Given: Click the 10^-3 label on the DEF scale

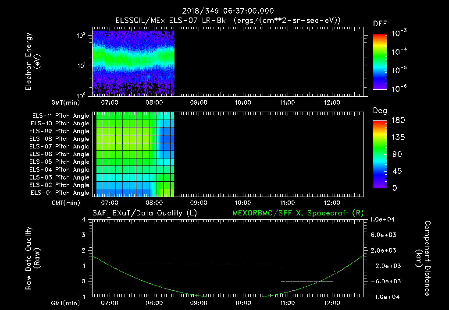Looking at the screenshot, I should (399, 33).
